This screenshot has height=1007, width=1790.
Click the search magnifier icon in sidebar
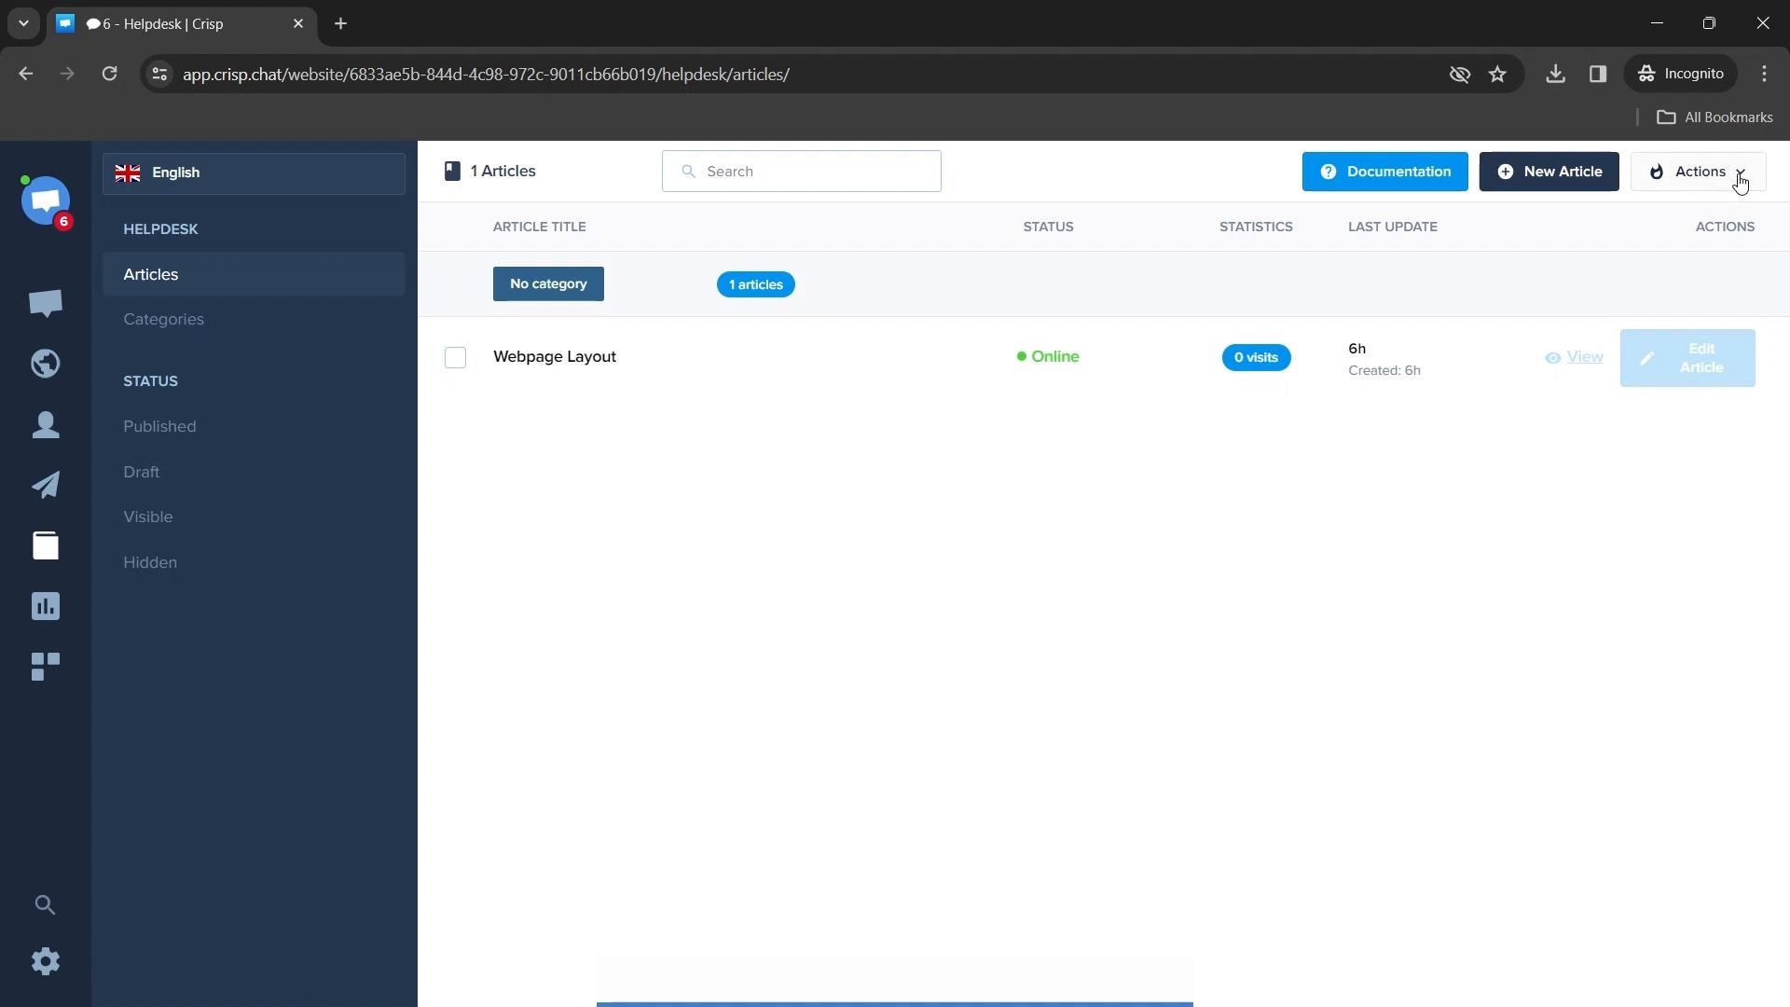[x=46, y=904]
